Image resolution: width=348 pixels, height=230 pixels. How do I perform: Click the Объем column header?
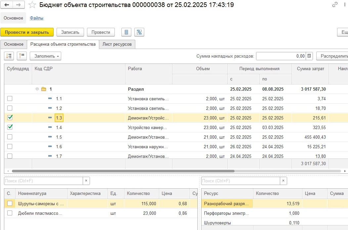pyautogui.click(x=200, y=69)
